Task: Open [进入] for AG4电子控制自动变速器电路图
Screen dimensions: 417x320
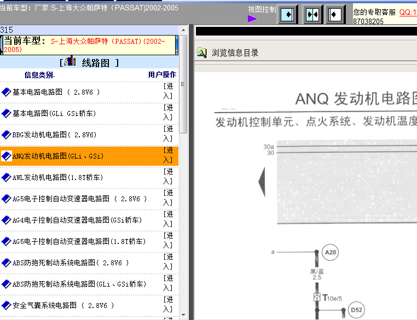Action: click(168, 219)
